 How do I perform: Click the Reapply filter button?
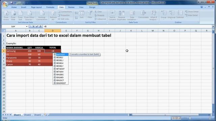[x=100, y=15]
